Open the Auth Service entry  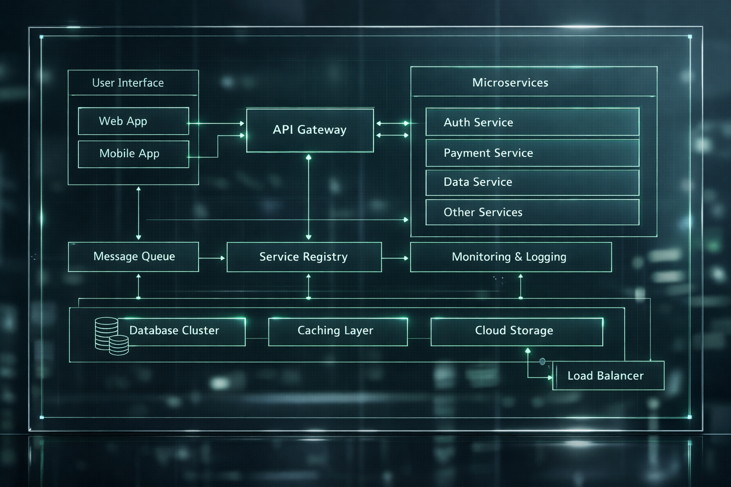532,122
